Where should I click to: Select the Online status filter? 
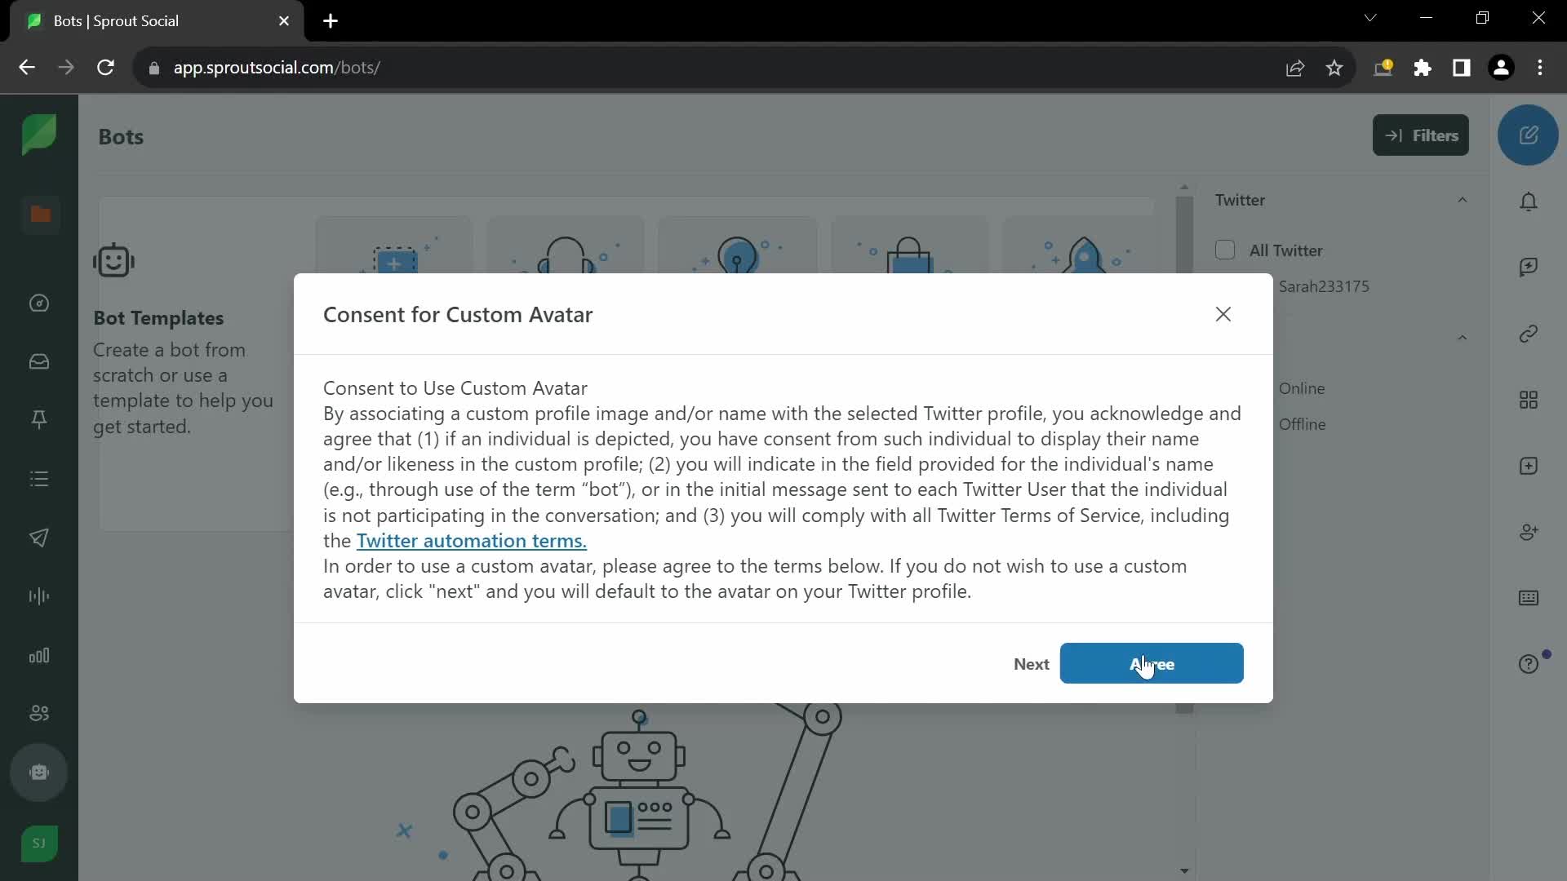pyautogui.click(x=1301, y=388)
